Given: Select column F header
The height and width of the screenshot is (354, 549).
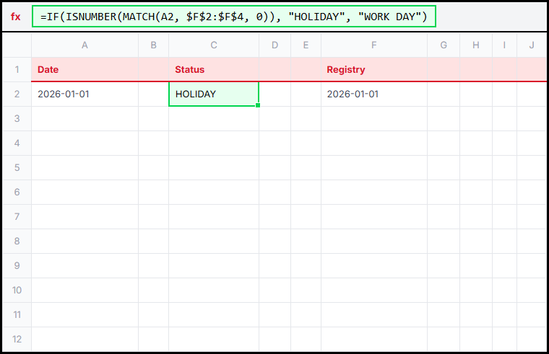Looking at the screenshot, I should [373, 45].
